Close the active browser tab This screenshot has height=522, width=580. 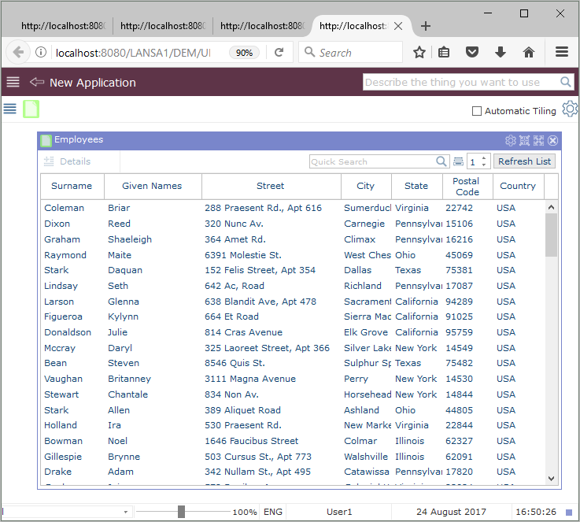[x=398, y=26]
